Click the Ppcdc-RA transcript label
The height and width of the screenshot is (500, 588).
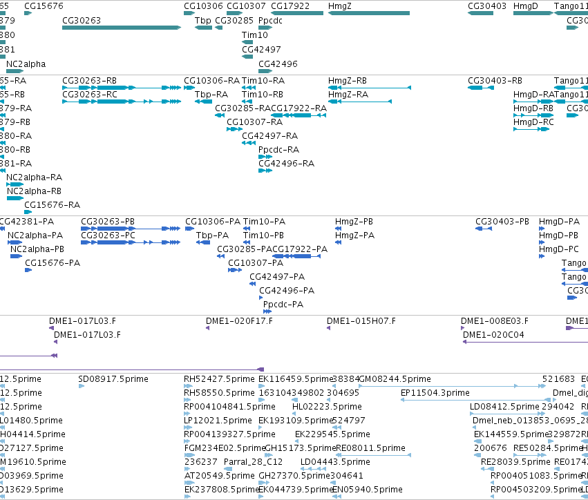278,150
